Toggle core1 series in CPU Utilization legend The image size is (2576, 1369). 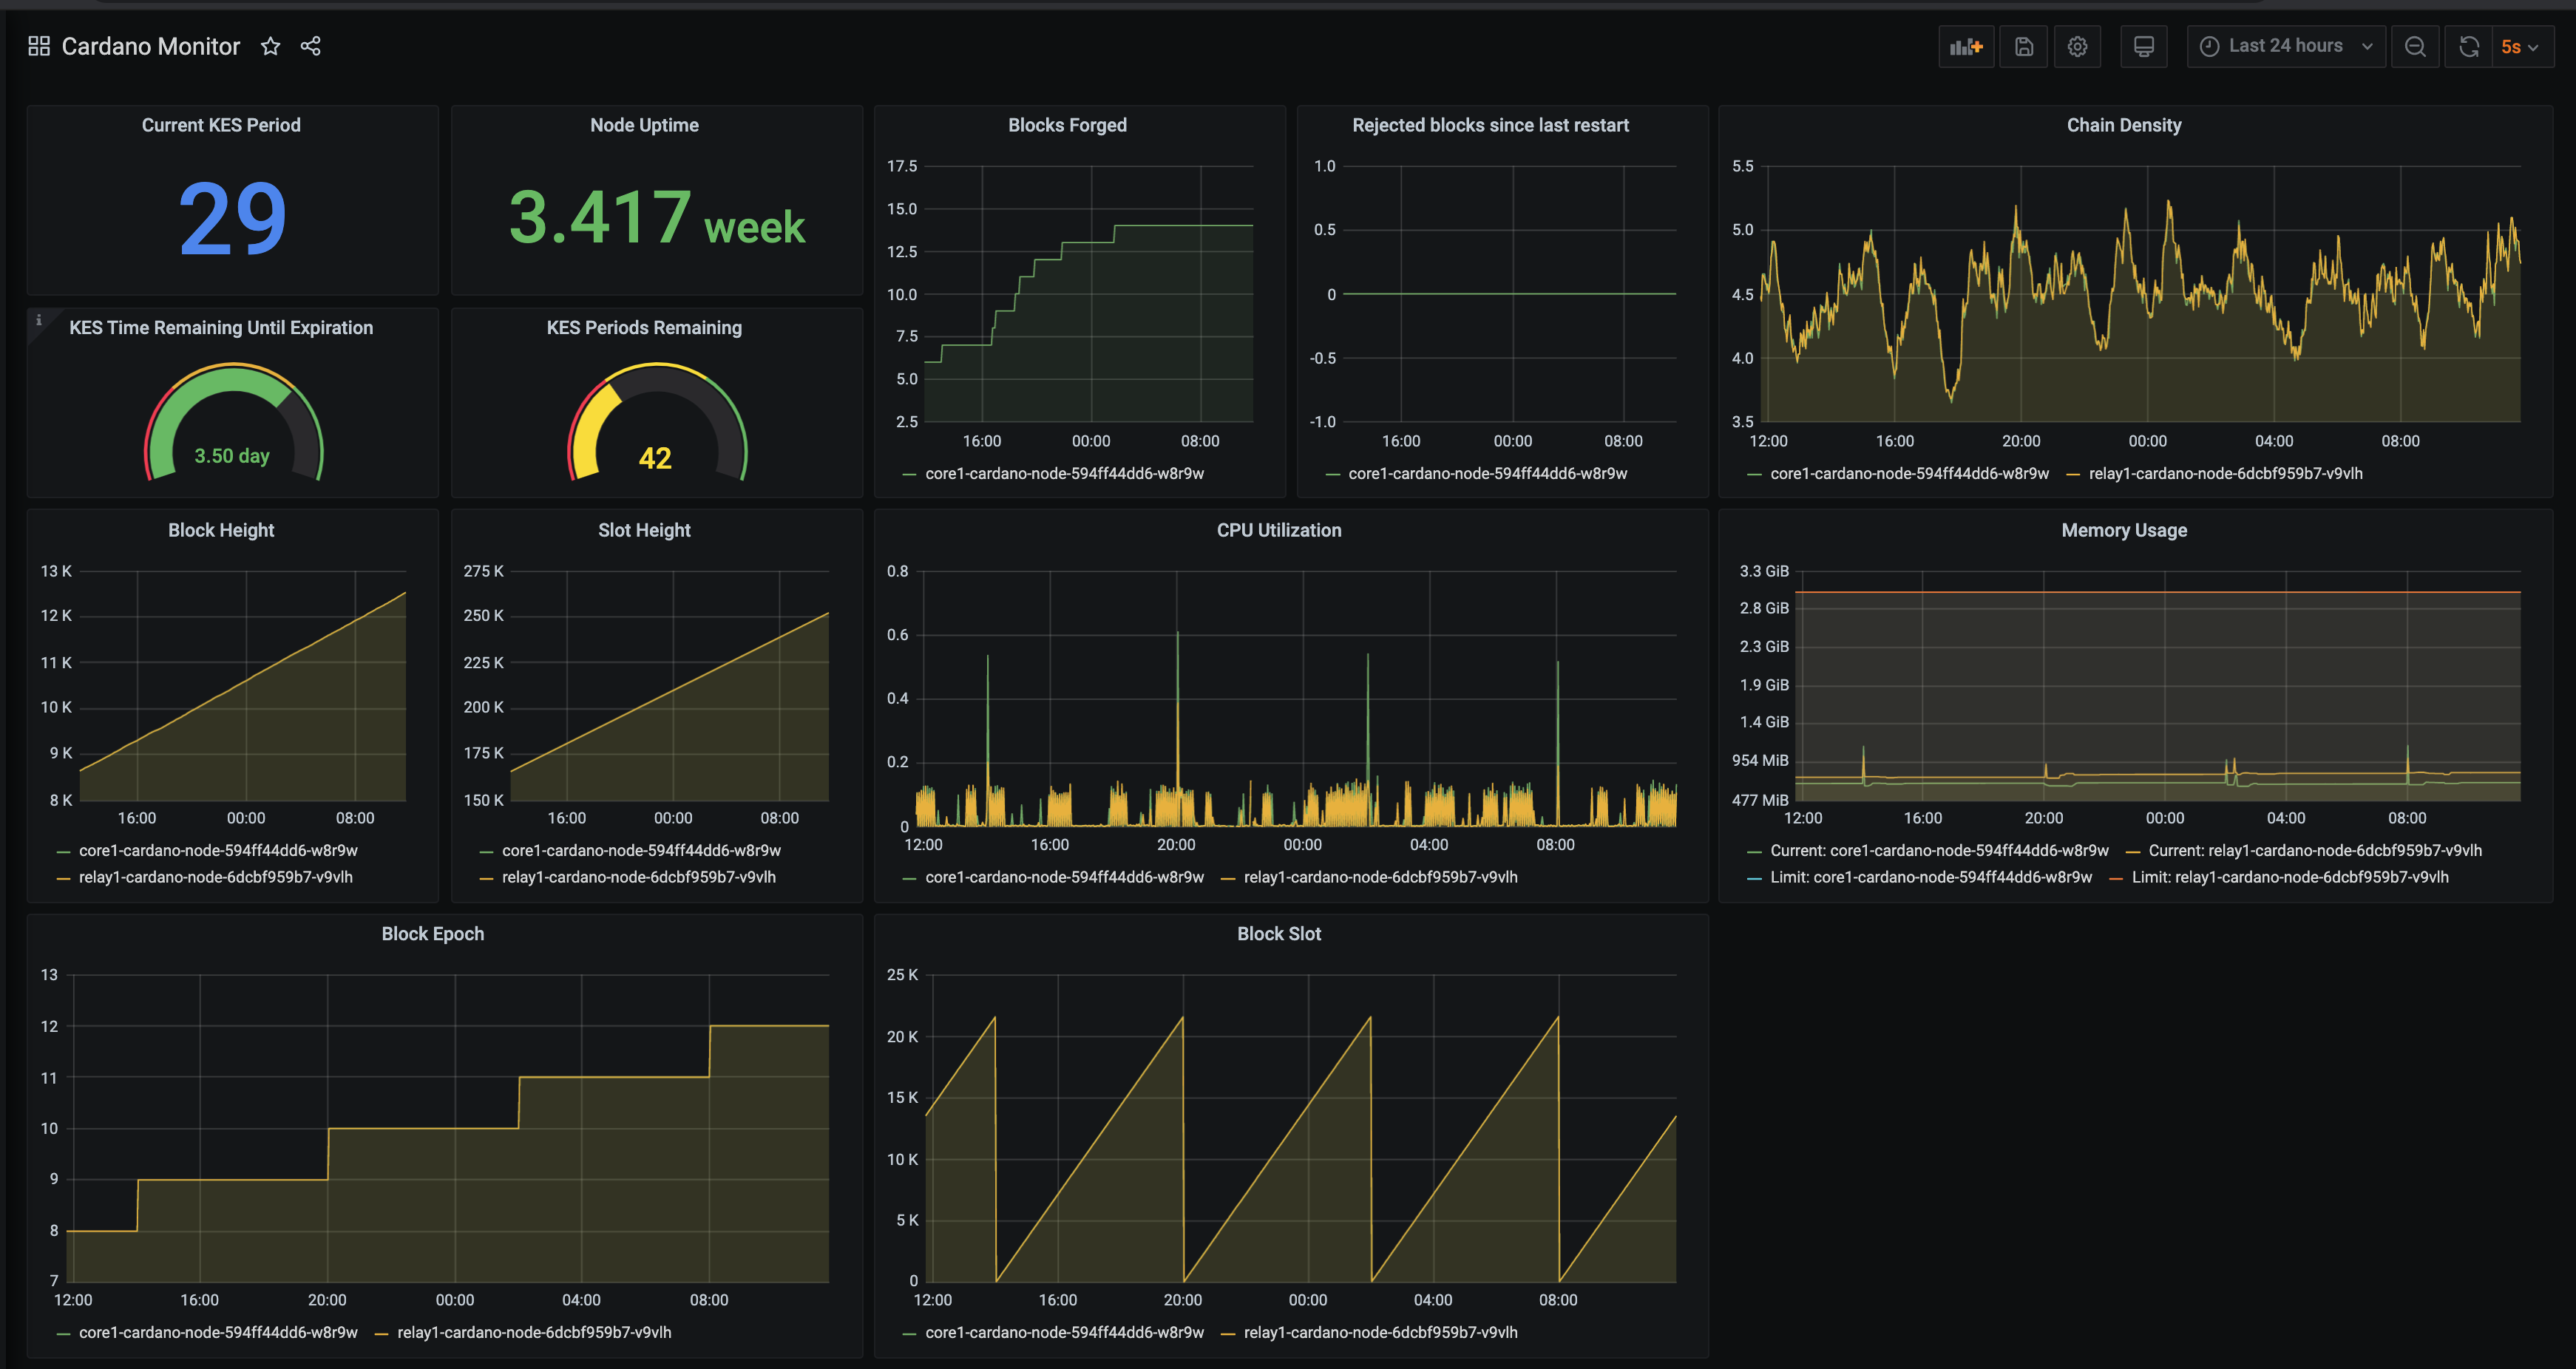pos(1064,878)
